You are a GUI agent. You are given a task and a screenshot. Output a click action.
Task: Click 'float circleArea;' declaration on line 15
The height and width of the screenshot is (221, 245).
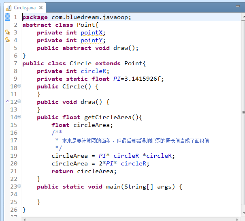pyautogui.click(x=82, y=125)
